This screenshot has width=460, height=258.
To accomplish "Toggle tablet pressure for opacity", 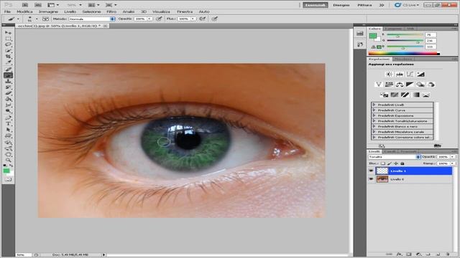I will coord(159,19).
